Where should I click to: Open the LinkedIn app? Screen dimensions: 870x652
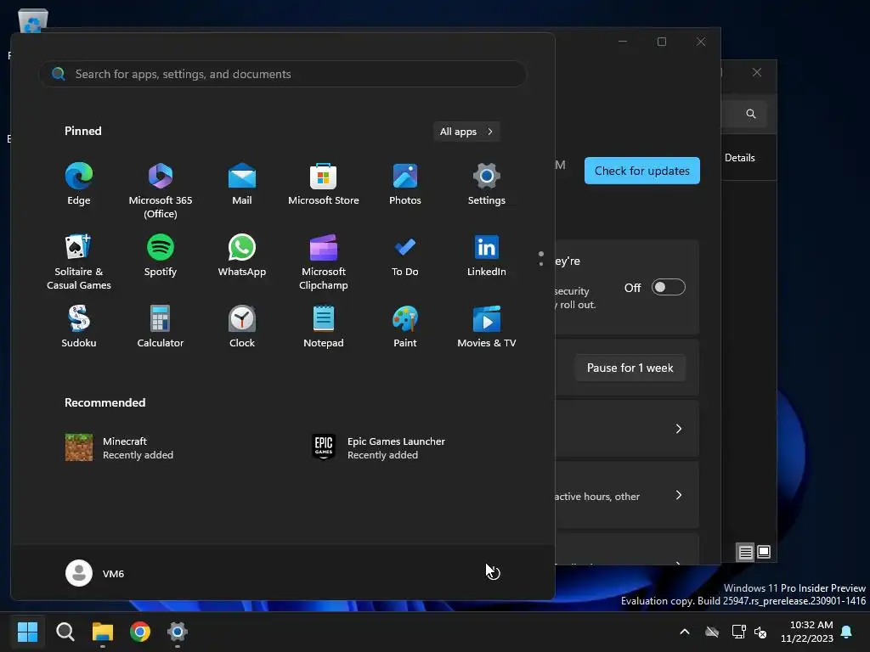[x=487, y=255]
